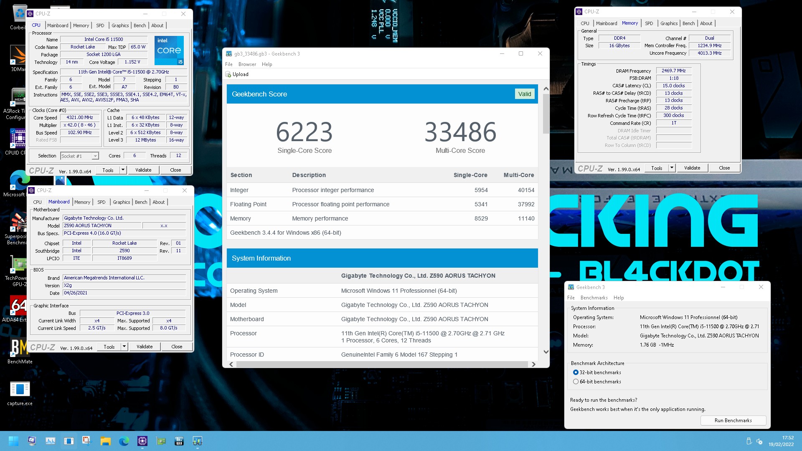Viewport: 802px width, 451px height.
Task: Click the Snipping Tool taskbar icon
Action: point(87,441)
